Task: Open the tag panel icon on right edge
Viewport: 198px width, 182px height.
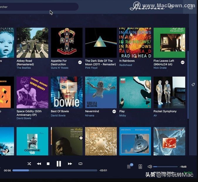Action: click(x=193, y=85)
